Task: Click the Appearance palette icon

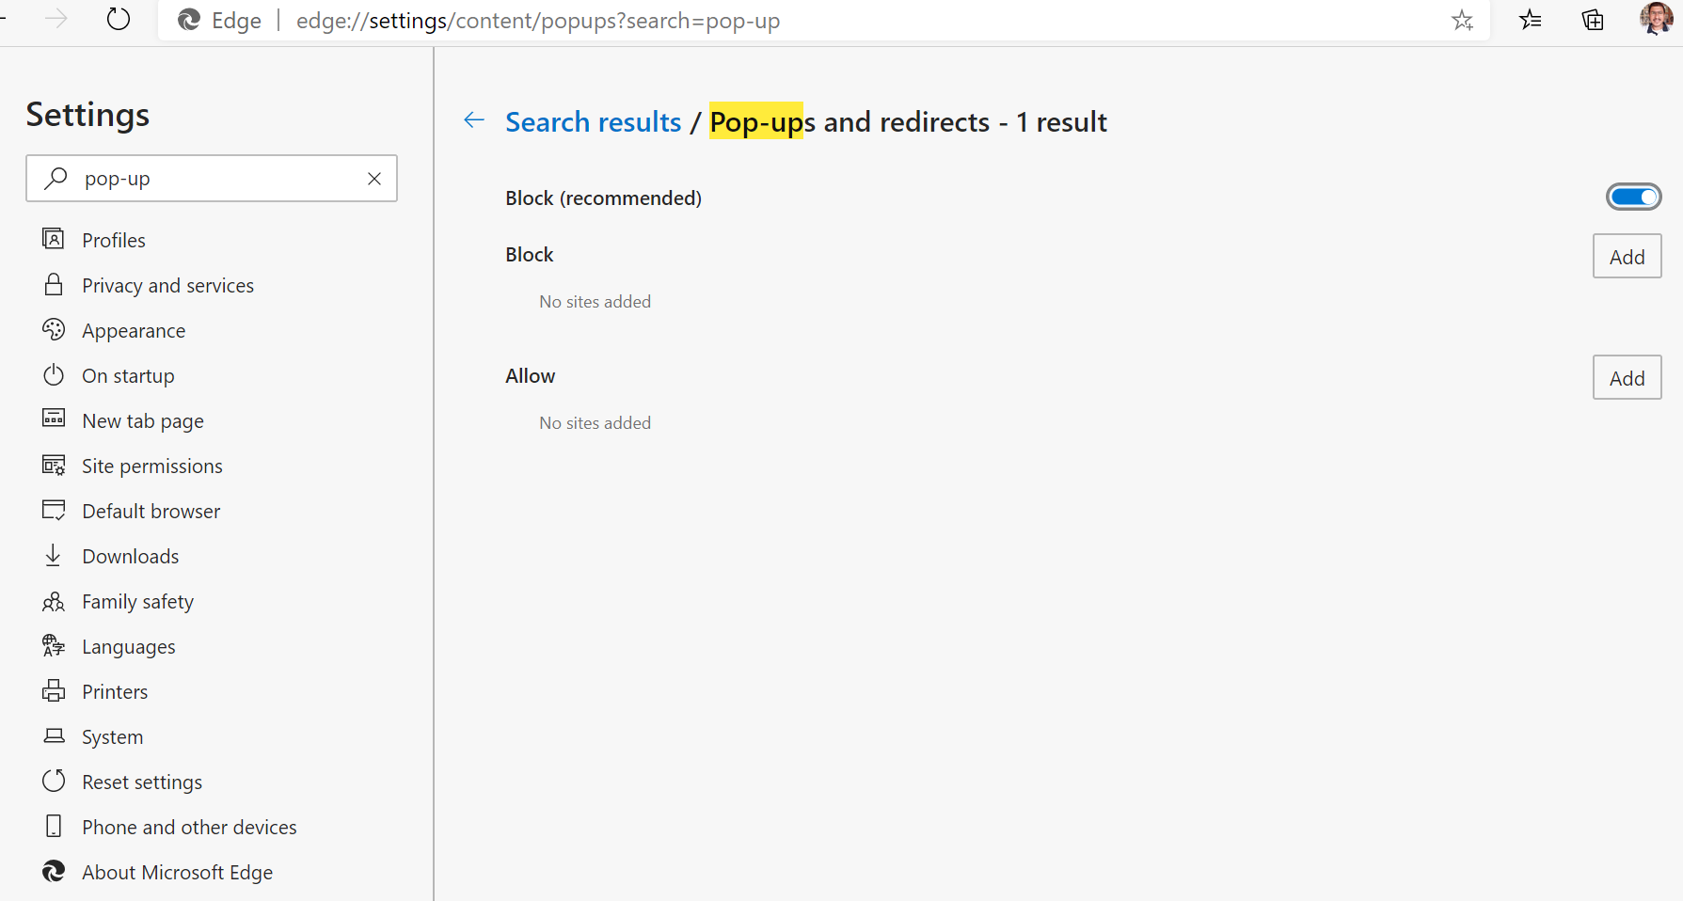Action: [54, 329]
